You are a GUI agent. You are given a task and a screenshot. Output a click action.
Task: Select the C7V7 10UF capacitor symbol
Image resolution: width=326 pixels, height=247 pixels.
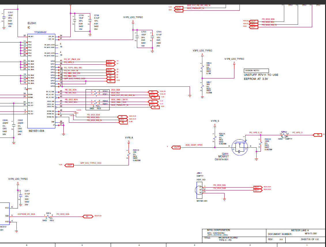(4, 18)
